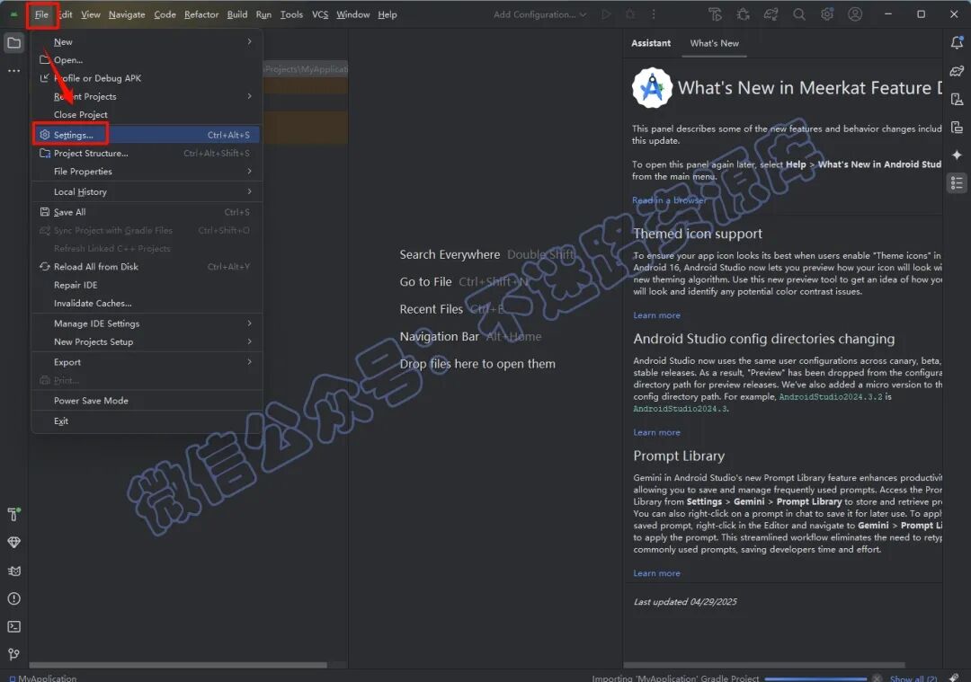971x682 pixels.
Task: Click Learn more under Prompt Library
Action: click(656, 573)
